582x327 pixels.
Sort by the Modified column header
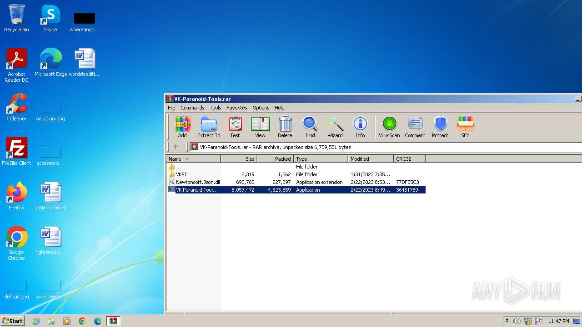pos(371,159)
